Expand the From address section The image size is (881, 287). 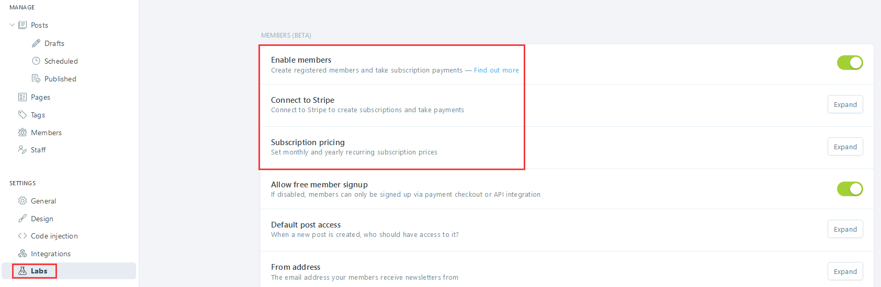[x=845, y=271]
